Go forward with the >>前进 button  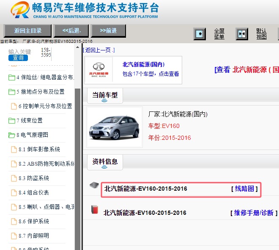pyautogui.click(x=108, y=31)
